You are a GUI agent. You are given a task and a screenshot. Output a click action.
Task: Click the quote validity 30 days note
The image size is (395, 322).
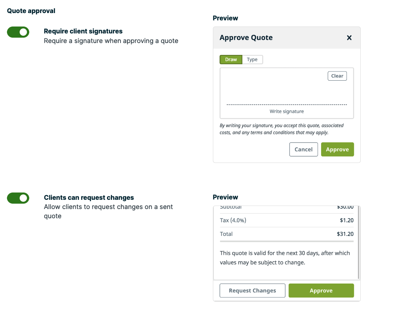285,258
